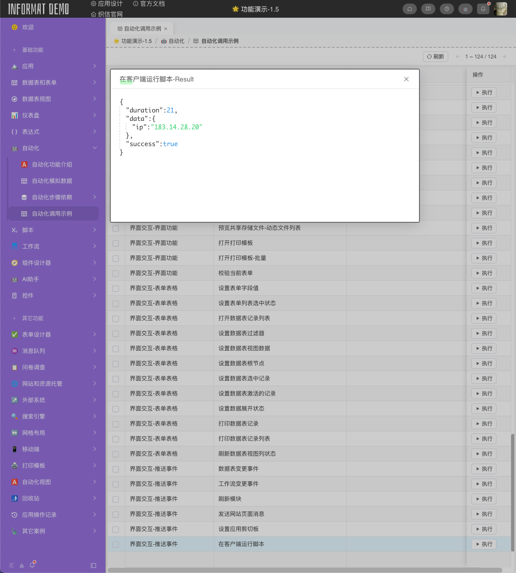Open 自动化模拟数据 in the sidebar
This screenshot has height=573, width=516.
point(52,181)
